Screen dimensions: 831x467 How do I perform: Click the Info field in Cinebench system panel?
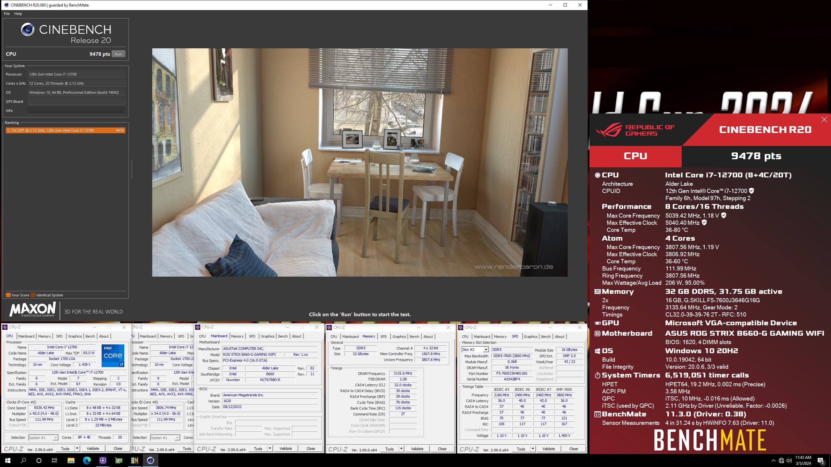click(76, 111)
